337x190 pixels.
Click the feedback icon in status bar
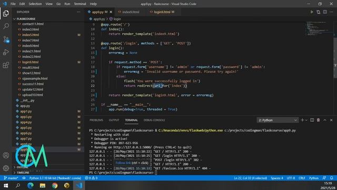click(x=324, y=178)
